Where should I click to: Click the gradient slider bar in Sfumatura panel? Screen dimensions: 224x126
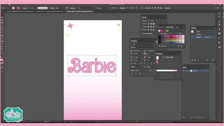[x=167, y=70]
